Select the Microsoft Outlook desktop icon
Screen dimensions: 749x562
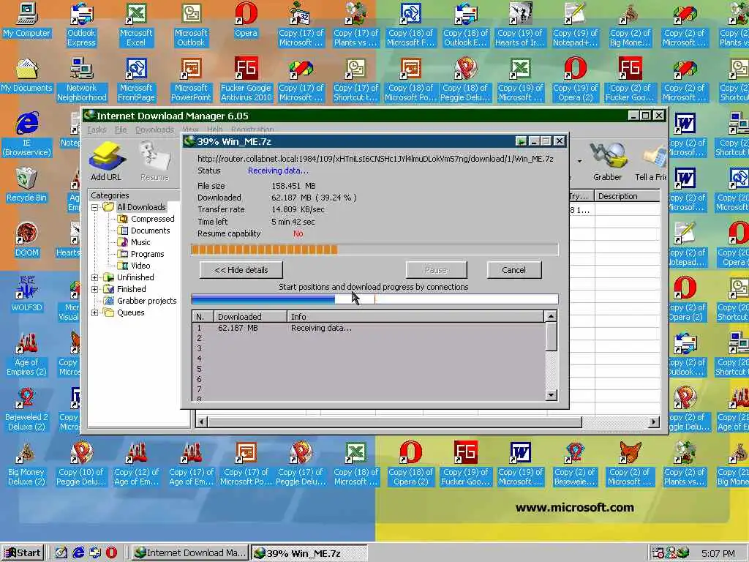(x=191, y=25)
